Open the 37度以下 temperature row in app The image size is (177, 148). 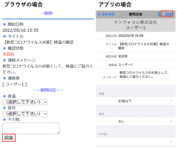(136, 101)
